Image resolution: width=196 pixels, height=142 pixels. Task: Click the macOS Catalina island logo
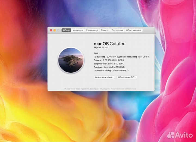71,60
